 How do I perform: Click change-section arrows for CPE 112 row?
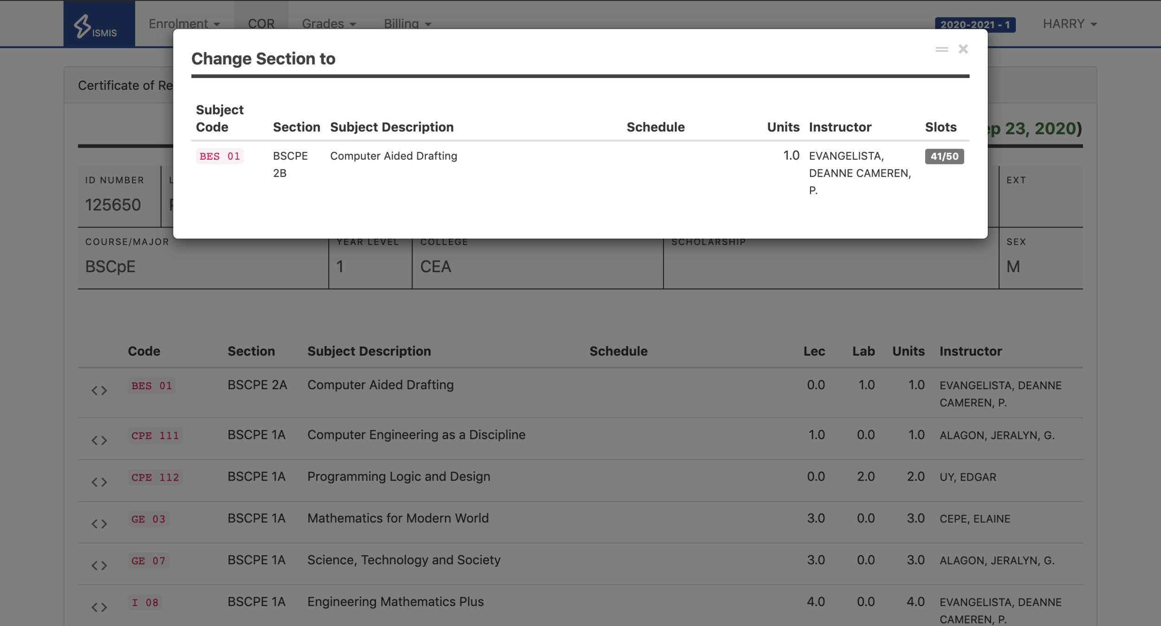coord(99,482)
